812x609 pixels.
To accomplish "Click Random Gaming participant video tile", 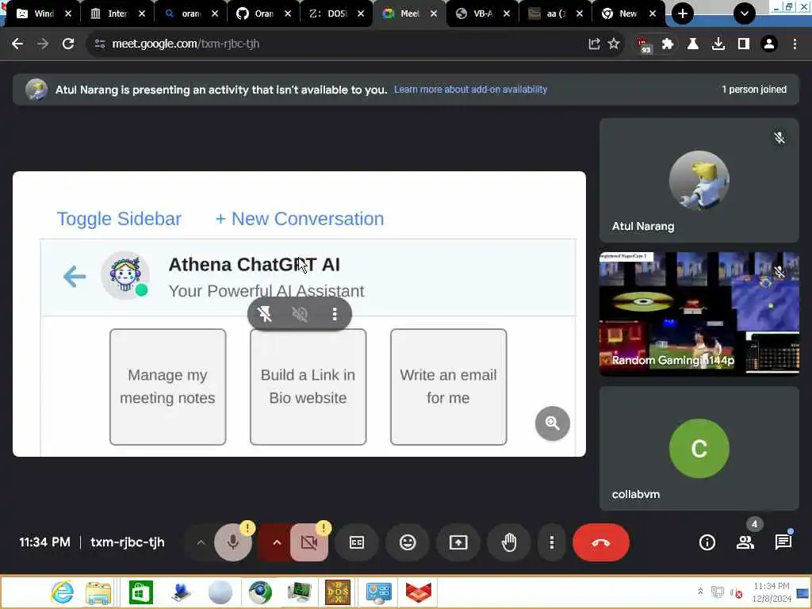I will (x=699, y=314).
